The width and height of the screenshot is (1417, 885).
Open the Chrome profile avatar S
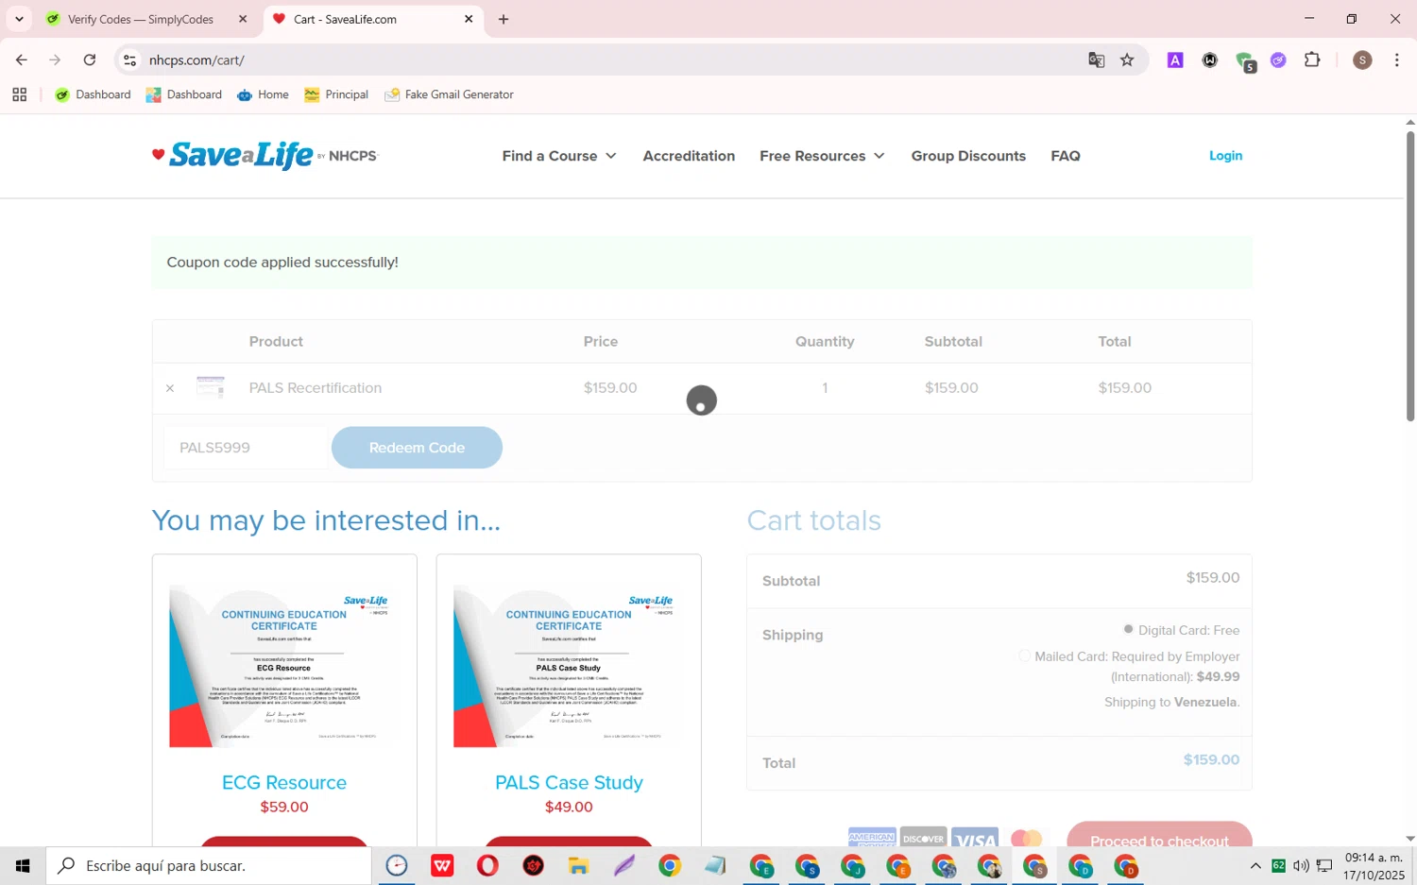click(1362, 60)
